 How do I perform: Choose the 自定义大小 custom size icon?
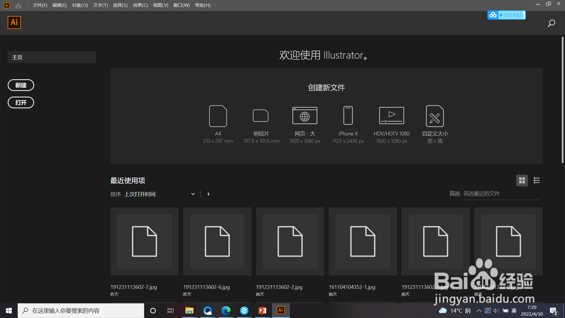coord(435,116)
